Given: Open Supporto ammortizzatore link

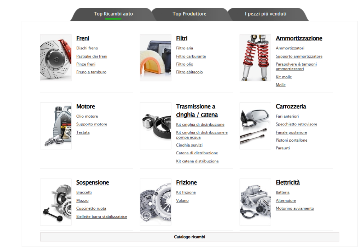Looking at the screenshot, I should coord(299,56).
